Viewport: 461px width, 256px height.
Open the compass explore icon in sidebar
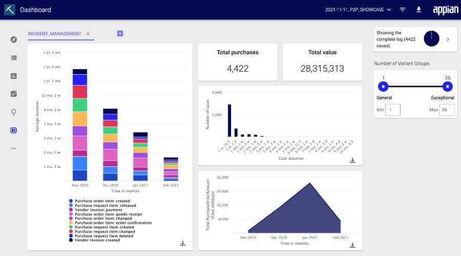click(14, 39)
